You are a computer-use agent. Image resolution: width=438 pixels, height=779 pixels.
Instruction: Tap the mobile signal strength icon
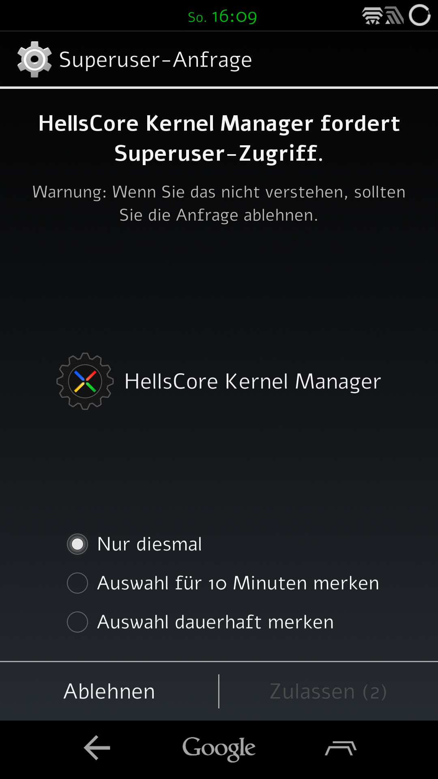(394, 16)
